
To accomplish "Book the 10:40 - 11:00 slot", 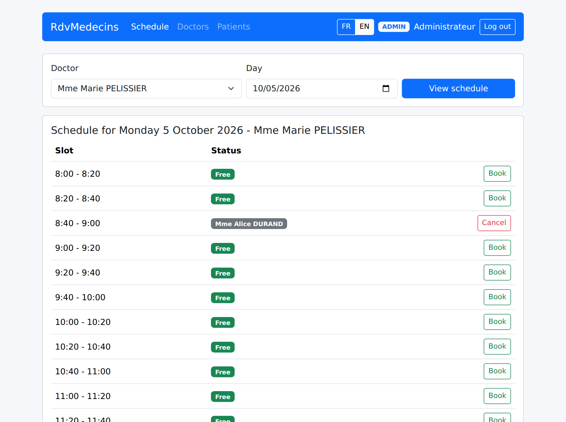I will click(497, 371).
